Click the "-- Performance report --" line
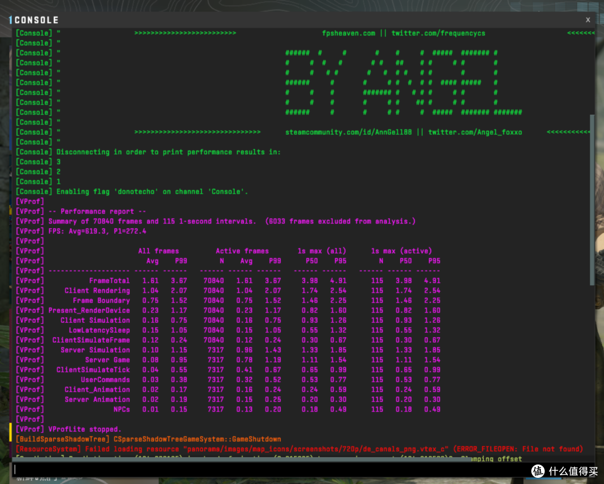Screen dimensions: 604x484 [97, 212]
